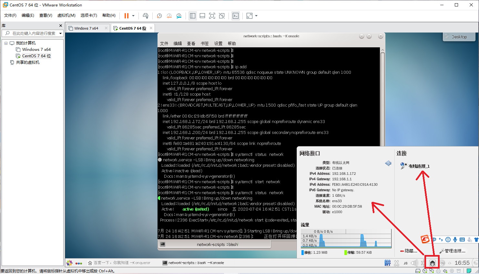Screen dimensions: 479x274
Task: Open the 帮助(H) menu in VMware
Action: pyautogui.click(x=109, y=15)
